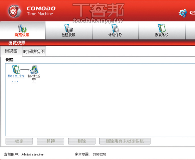Click 删除所有未锁定快照 button
This screenshot has height=160, width=195.
(x=125, y=141)
